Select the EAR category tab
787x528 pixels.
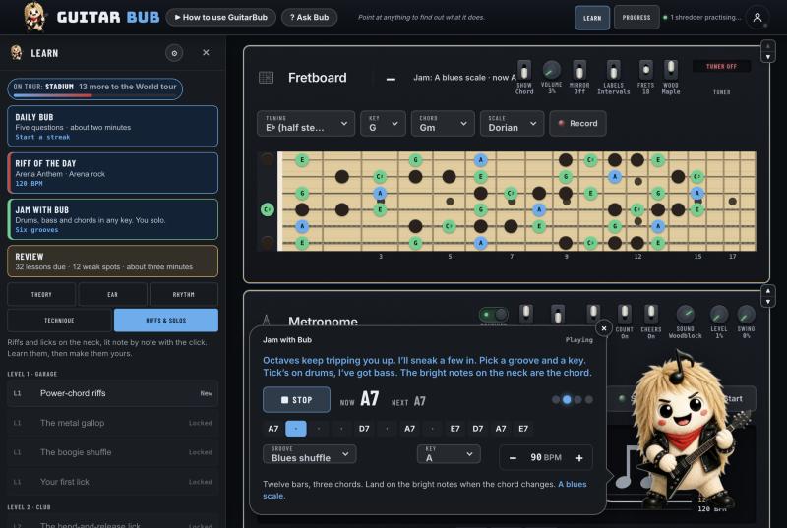(x=112, y=294)
